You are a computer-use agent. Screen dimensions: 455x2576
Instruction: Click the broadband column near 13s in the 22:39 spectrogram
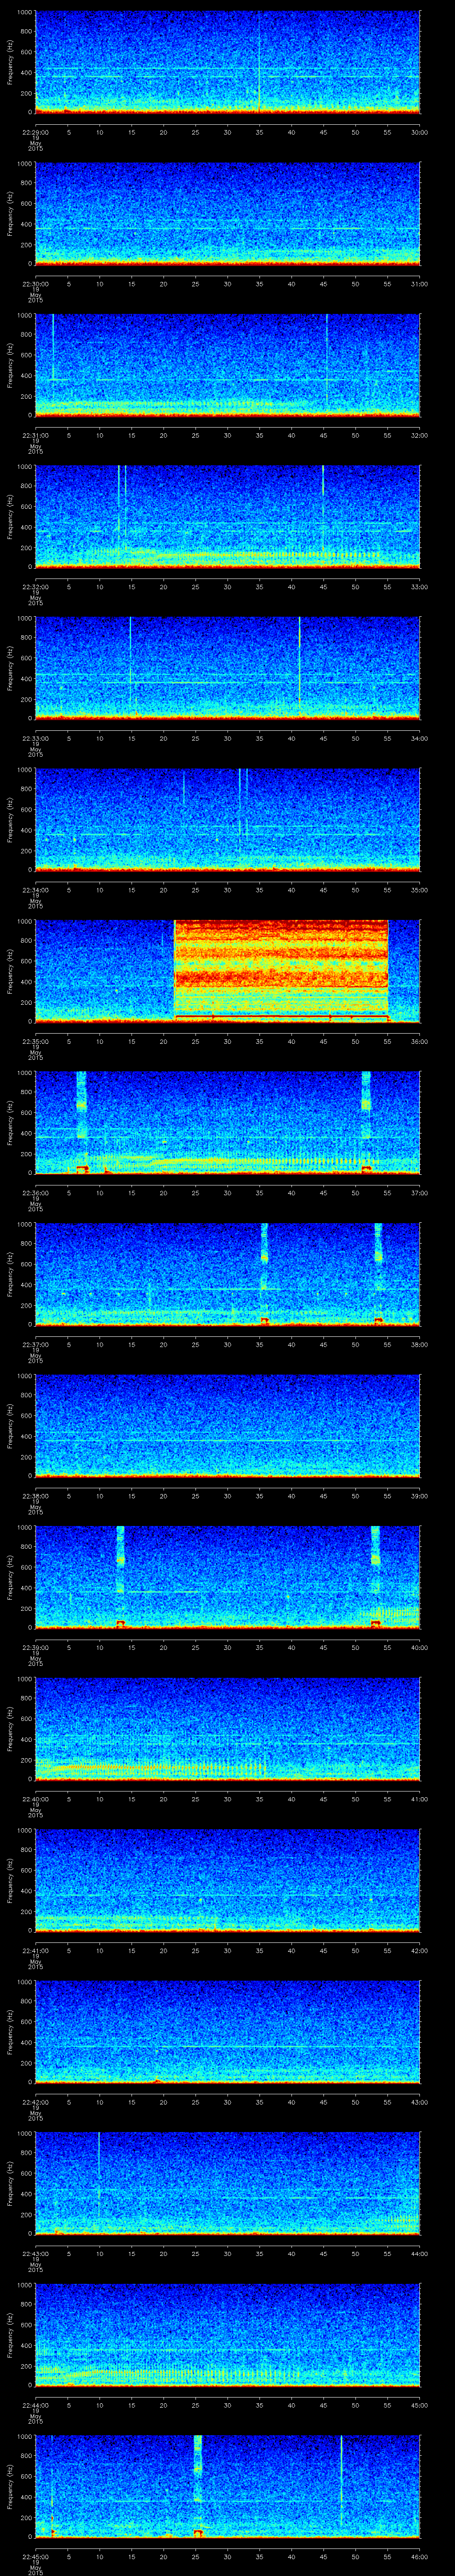point(120,1576)
